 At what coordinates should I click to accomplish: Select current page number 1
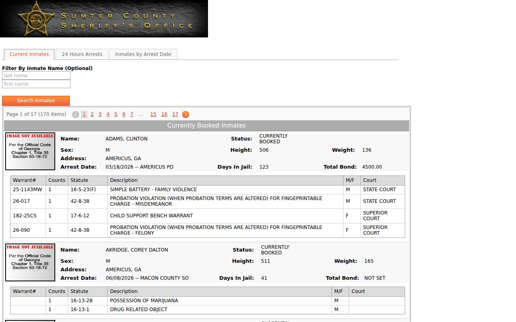(84, 114)
